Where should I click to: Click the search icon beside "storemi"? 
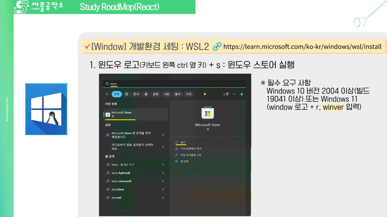pos(108,198)
